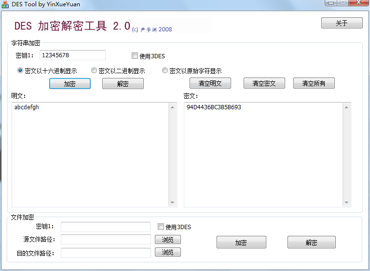
Task: Click the 94D4436BC3B5B693 ciphertext value
Action: (x=214, y=107)
